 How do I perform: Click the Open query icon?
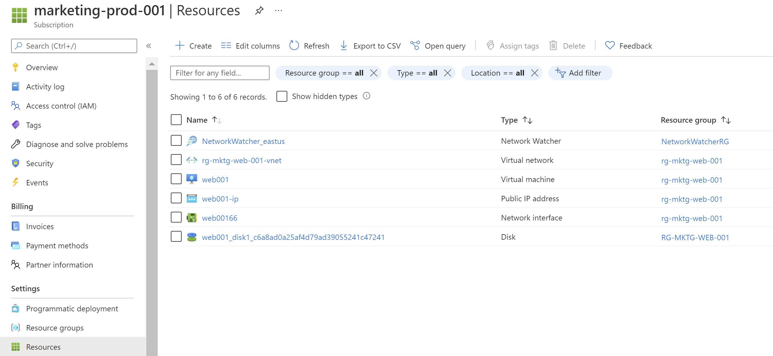[x=415, y=46]
